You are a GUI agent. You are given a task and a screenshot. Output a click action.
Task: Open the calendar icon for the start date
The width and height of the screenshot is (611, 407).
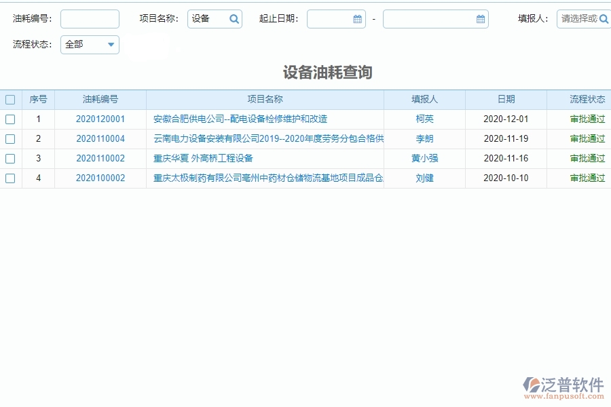point(356,19)
